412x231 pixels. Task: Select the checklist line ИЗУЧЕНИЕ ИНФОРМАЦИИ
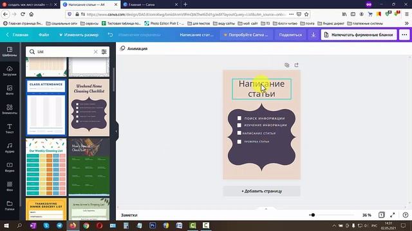click(x=265, y=125)
